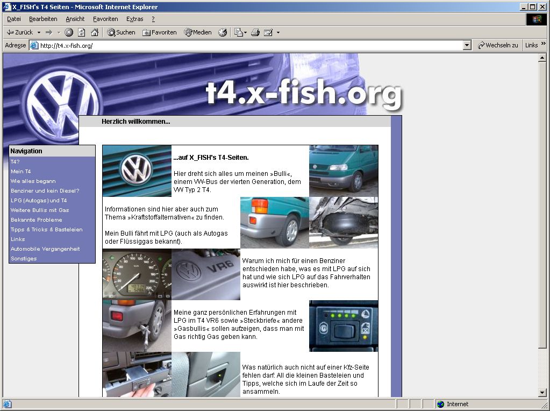Viewport: 550px width, 411px height.
Task: Open the Favoriten menu in the menu bar
Action: click(105, 19)
